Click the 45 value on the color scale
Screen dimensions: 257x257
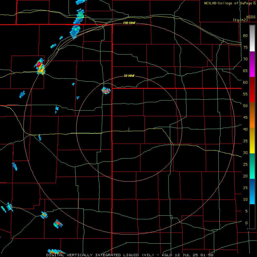tap(245, 118)
